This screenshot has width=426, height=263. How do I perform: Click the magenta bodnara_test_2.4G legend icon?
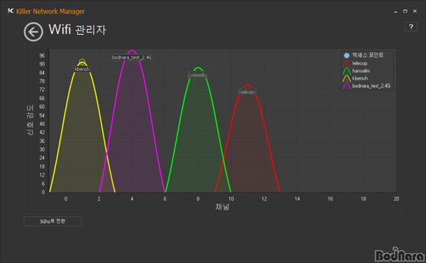point(346,86)
